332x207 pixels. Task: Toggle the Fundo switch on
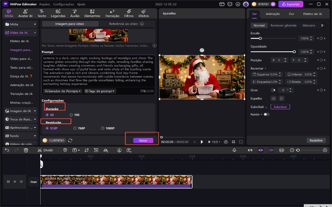tap(266, 114)
